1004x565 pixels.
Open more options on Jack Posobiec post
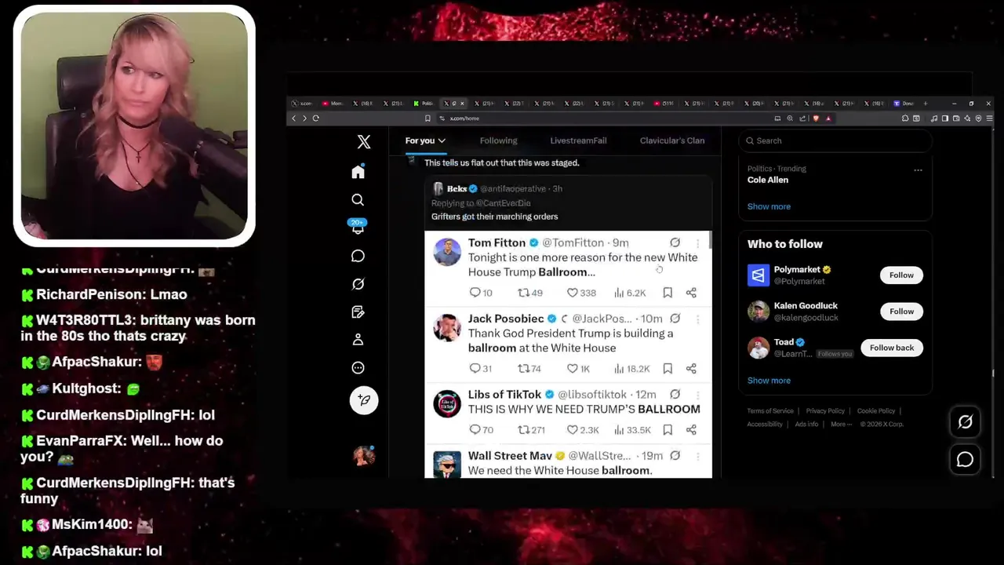(x=697, y=319)
